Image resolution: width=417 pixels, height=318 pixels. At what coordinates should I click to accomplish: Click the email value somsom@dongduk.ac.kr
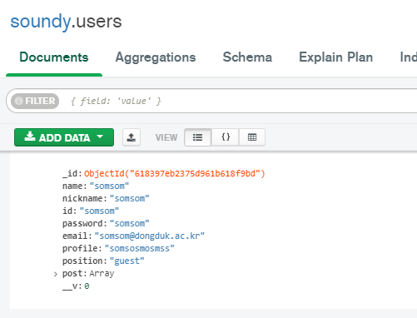(150, 236)
